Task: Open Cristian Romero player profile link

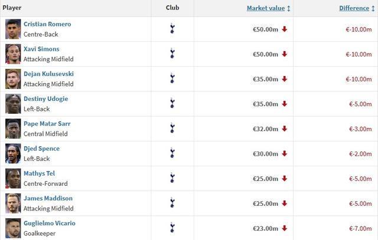Action: [47, 24]
